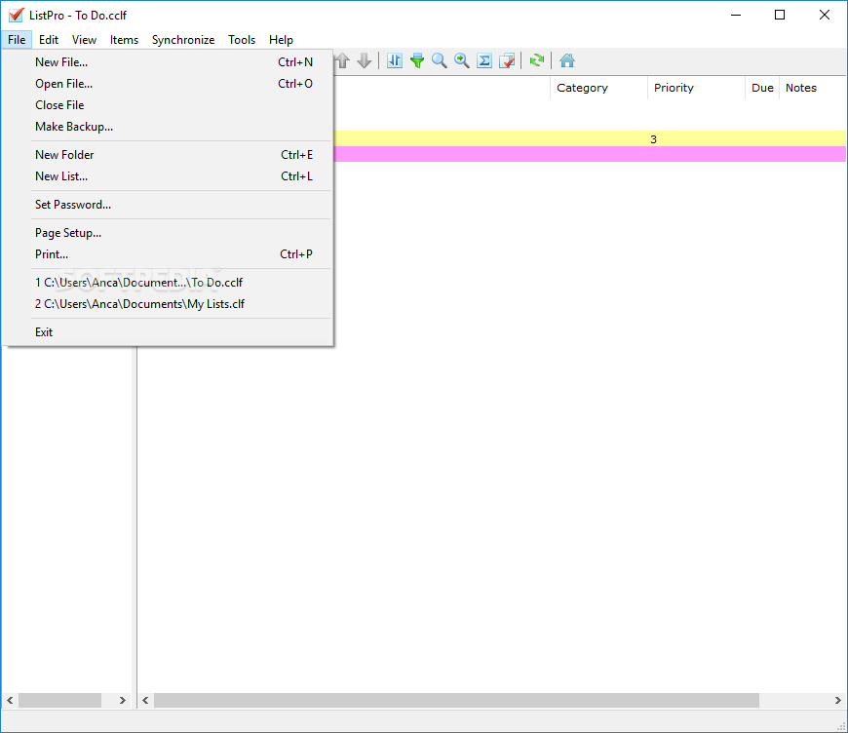Click the checked-list windows icon
The width and height of the screenshot is (848, 733).
click(507, 60)
